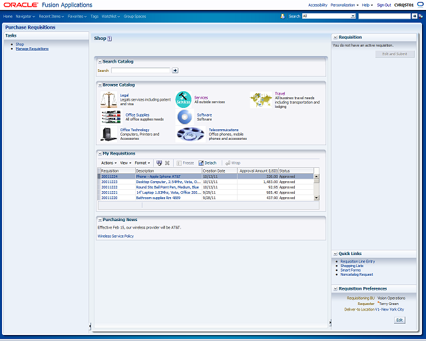Open the Watchlist menu
This screenshot has width=426, height=341.
coord(110,16)
